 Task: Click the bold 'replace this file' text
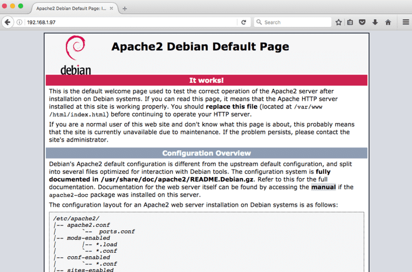(x=231, y=106)
